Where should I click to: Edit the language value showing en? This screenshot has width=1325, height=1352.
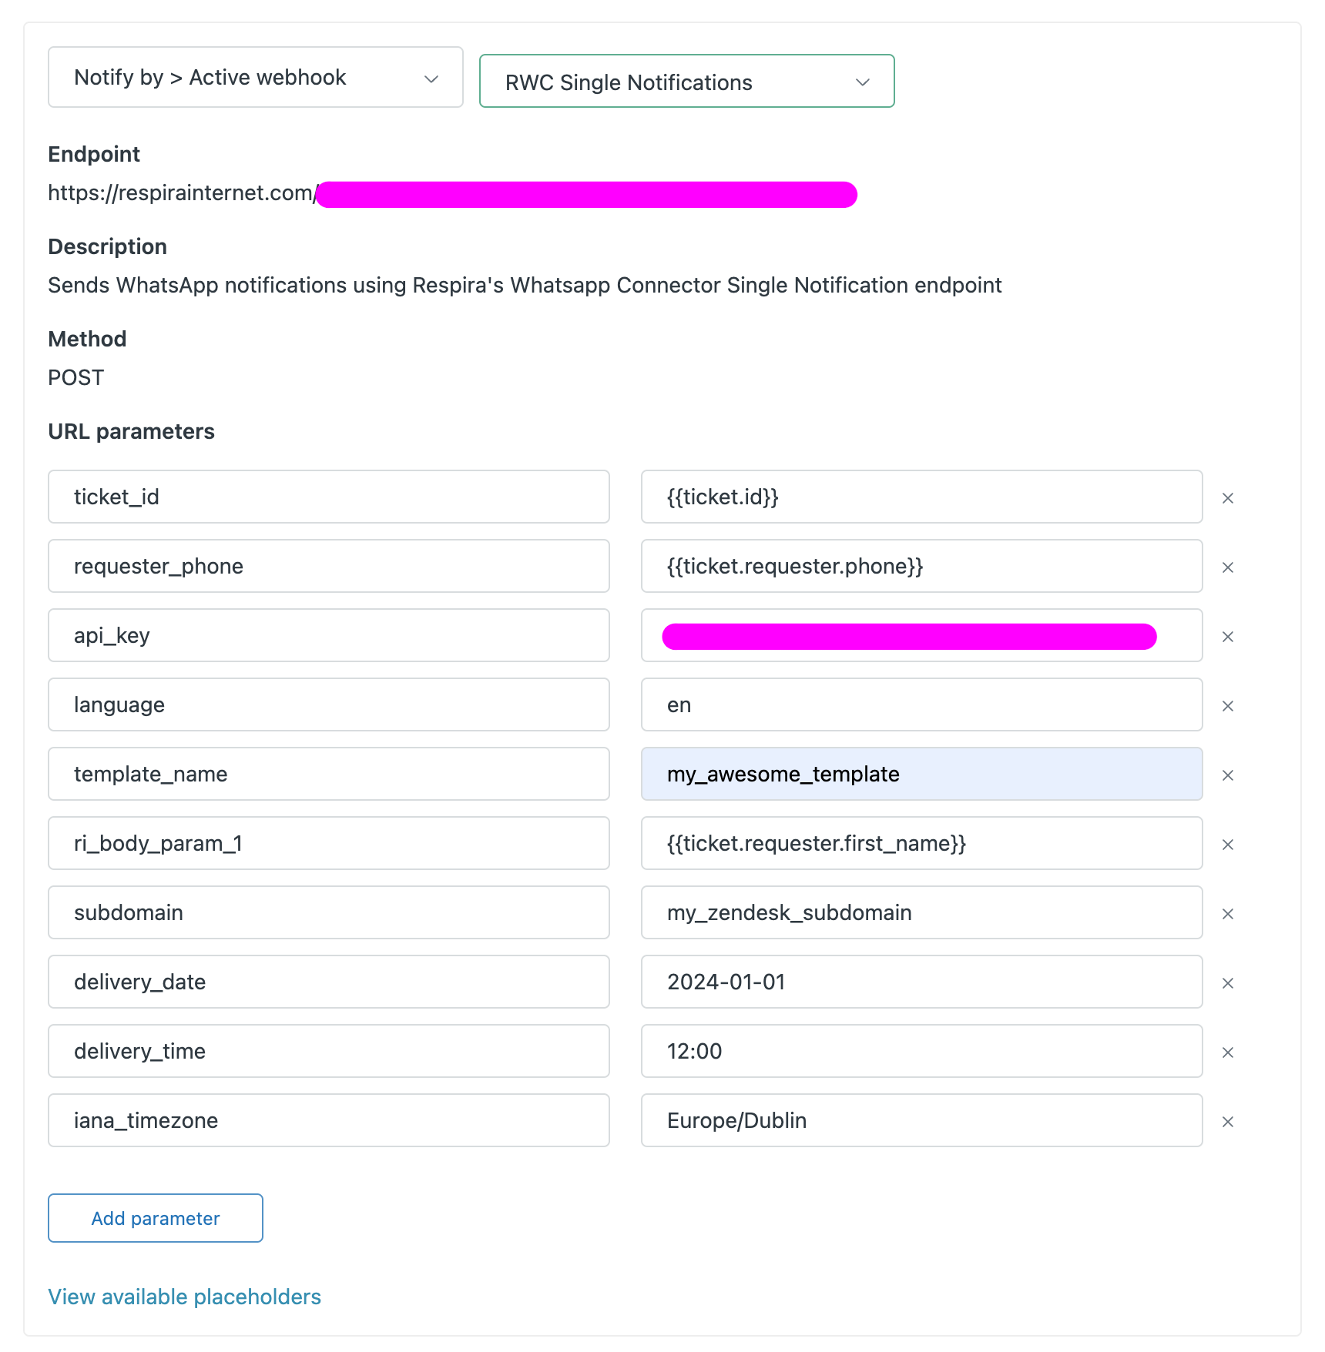tap(921, 705)
